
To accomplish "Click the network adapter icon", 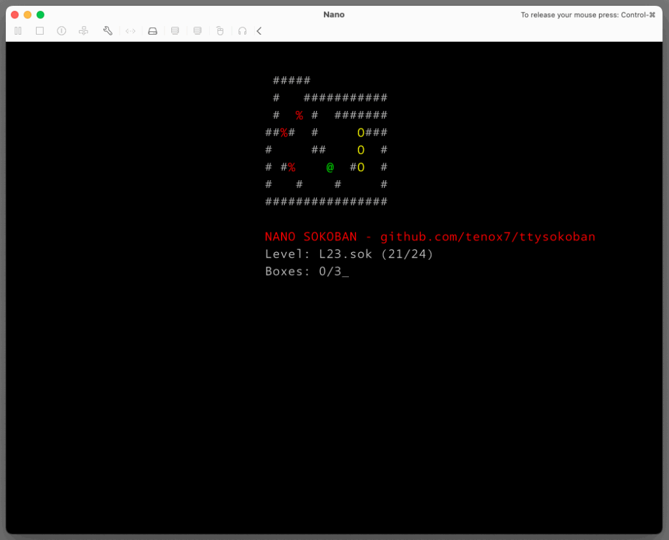I will (84, 31).
